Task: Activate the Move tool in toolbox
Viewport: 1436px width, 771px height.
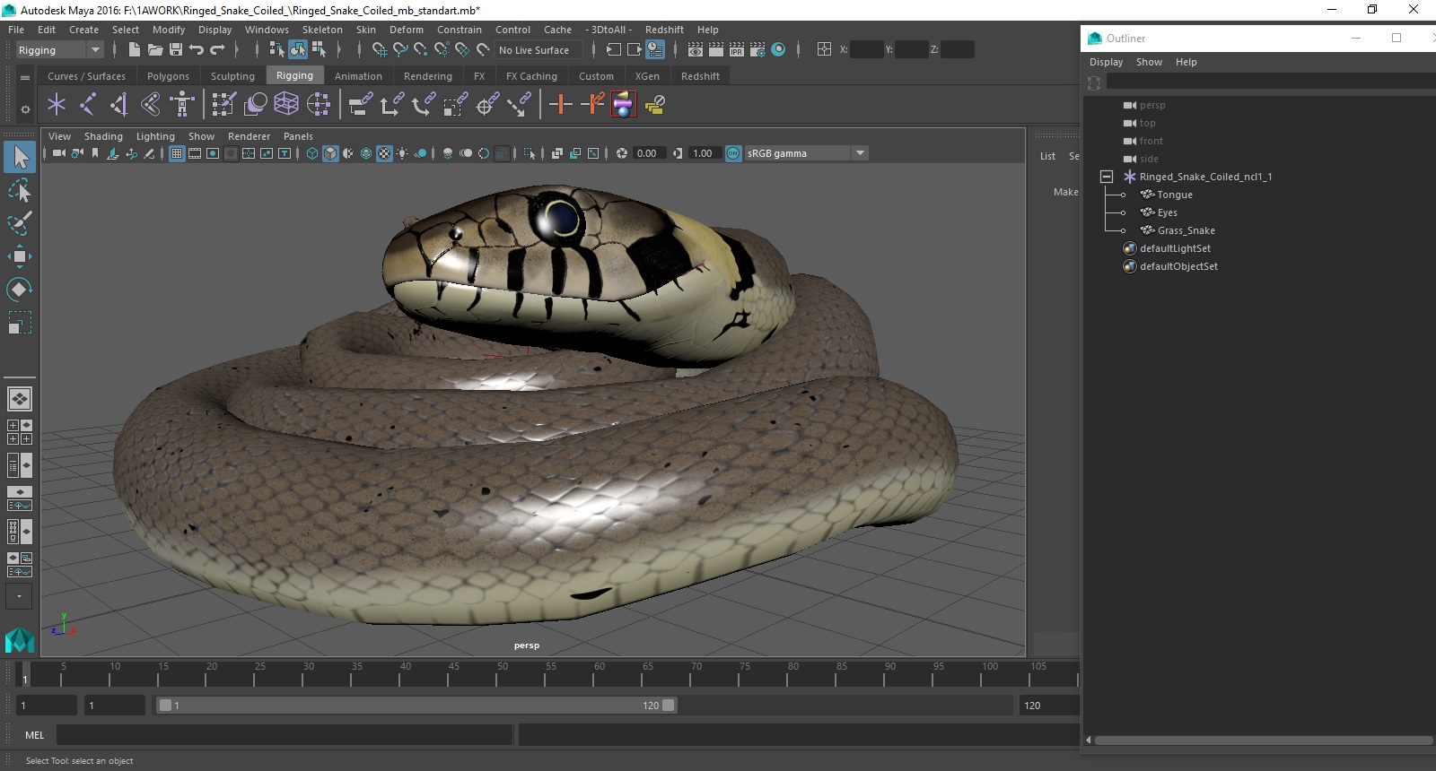Action: (19, 256)
